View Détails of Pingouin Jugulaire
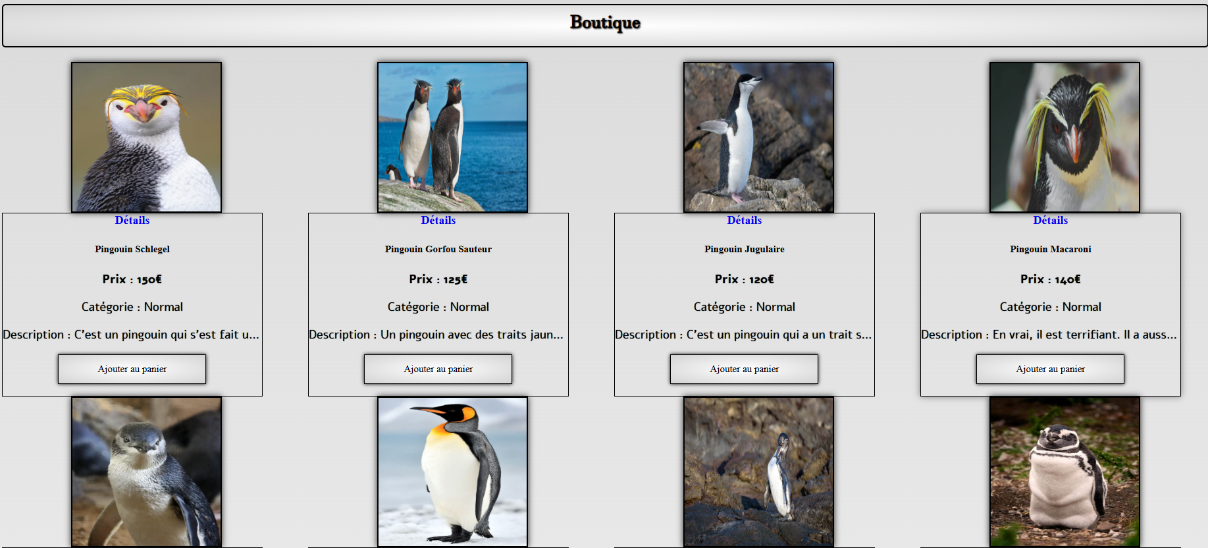 pyautogui.click(x=745, y=221)
